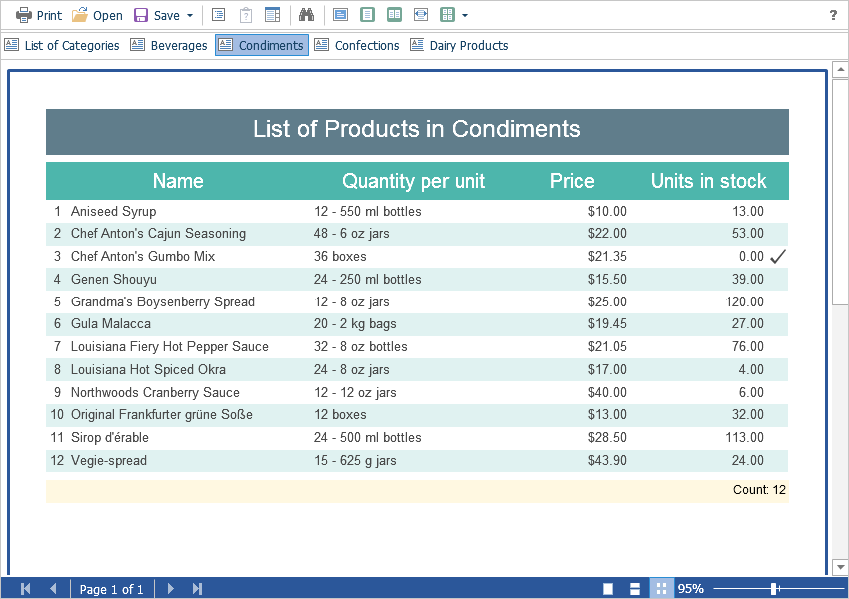Fit report to page width

[x=422, y=15]
